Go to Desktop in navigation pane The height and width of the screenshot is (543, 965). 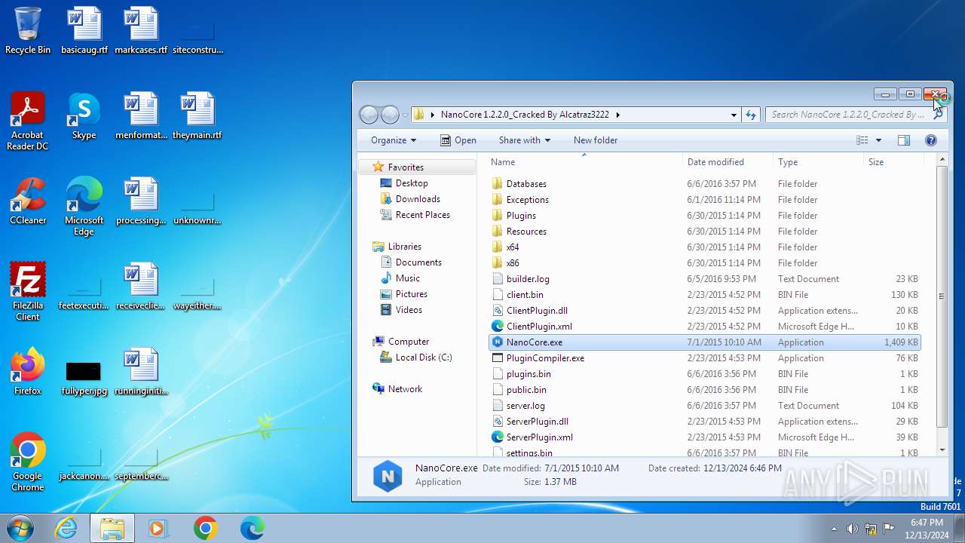point(412,183)
